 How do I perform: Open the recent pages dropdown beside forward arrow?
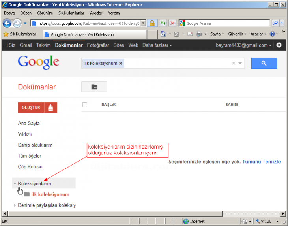point(25,23)
